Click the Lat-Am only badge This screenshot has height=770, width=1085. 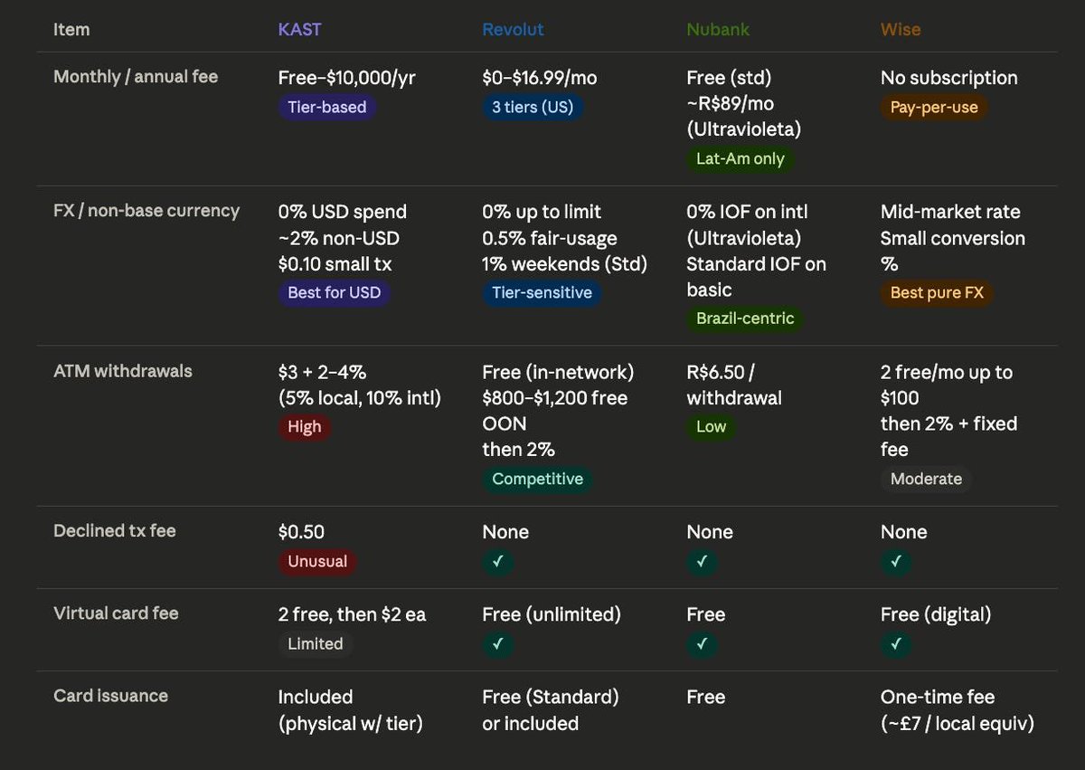coord(740,159)
